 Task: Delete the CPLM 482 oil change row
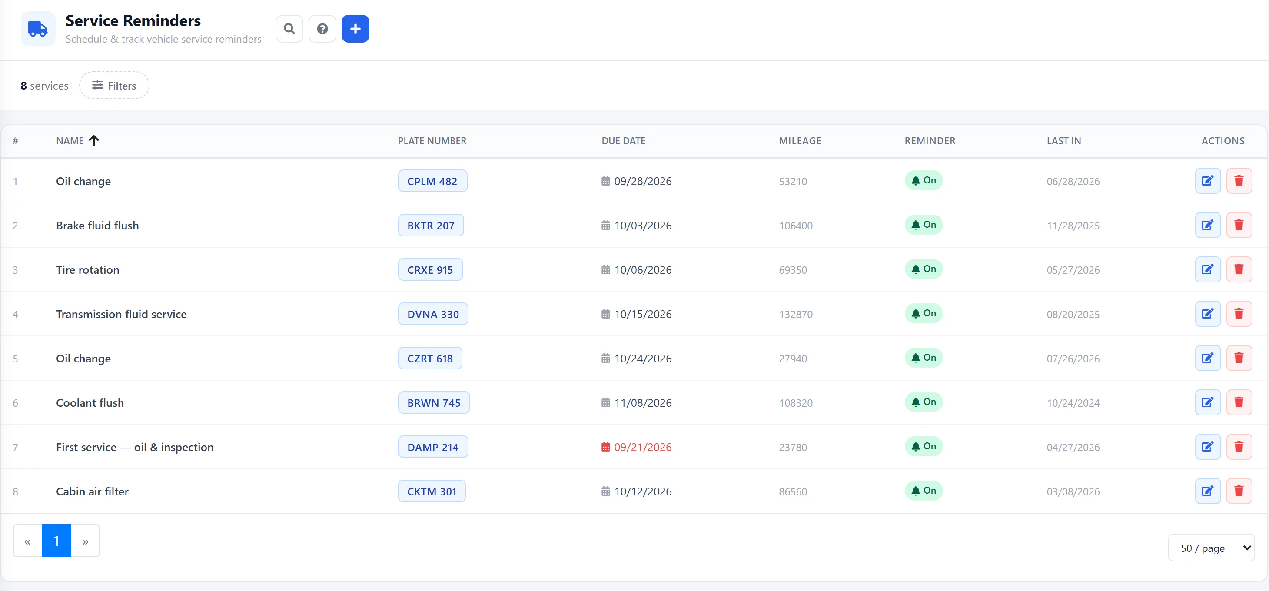pyautogui.click(x=1239, y=181)
